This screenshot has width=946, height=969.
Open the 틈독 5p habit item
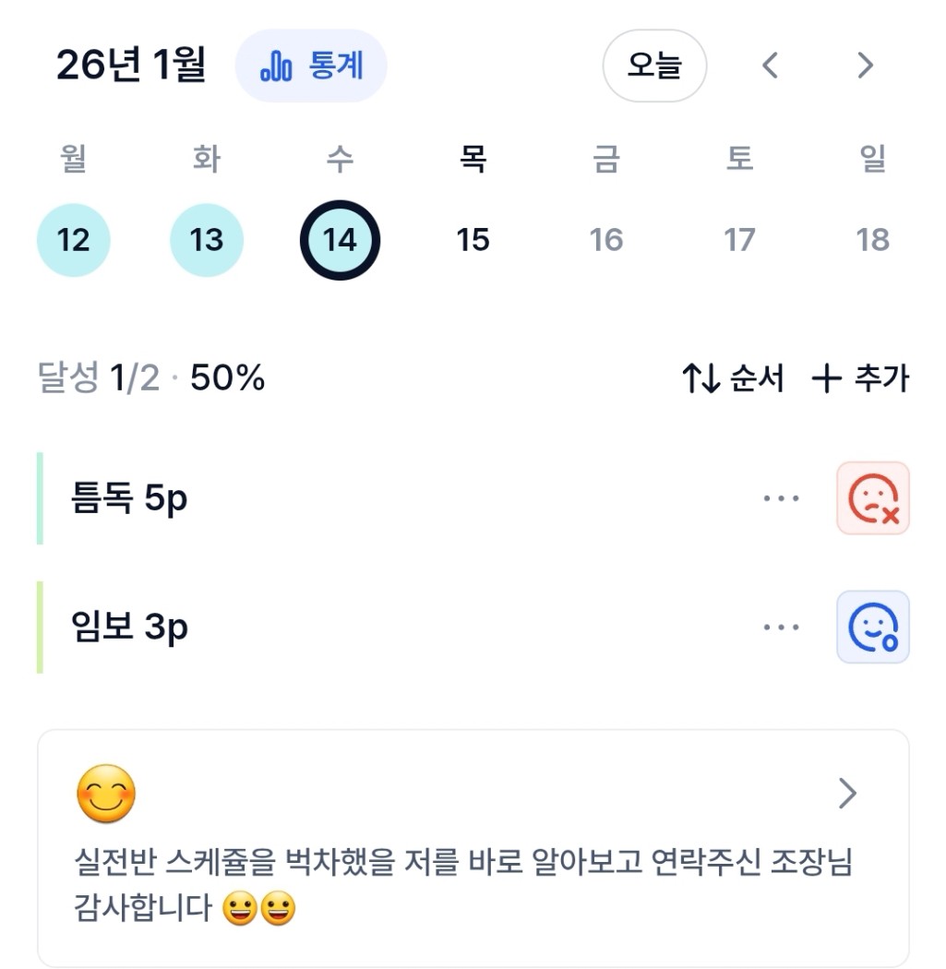pyautogui.click(x=129, y=499)
